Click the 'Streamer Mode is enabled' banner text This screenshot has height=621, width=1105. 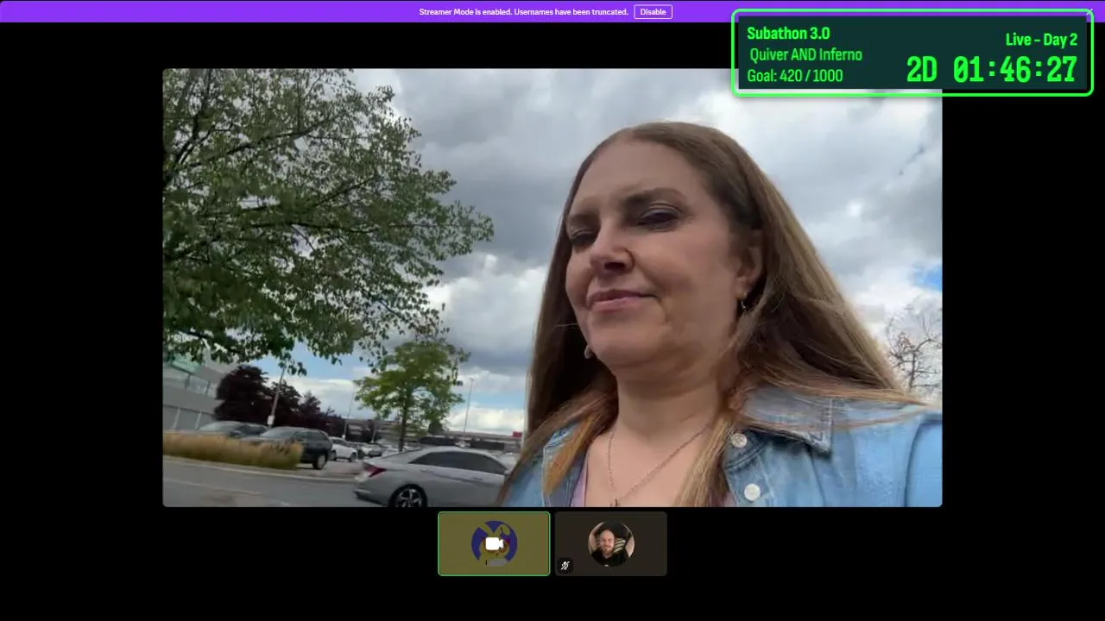pyautogui.click(x=523, y=12)
